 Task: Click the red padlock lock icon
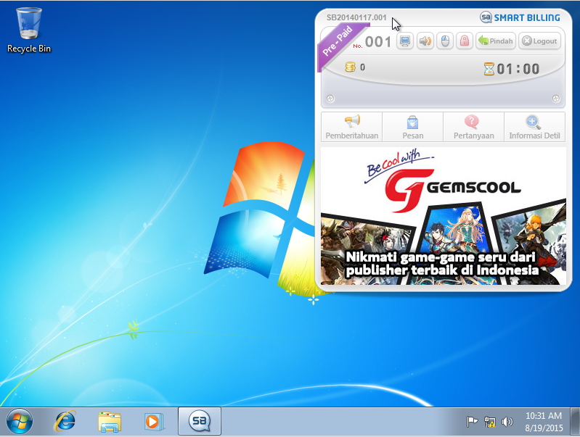[x=465, y=41]
